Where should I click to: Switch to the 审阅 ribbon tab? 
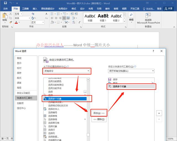pyautogui.click(x=116, y=9)
